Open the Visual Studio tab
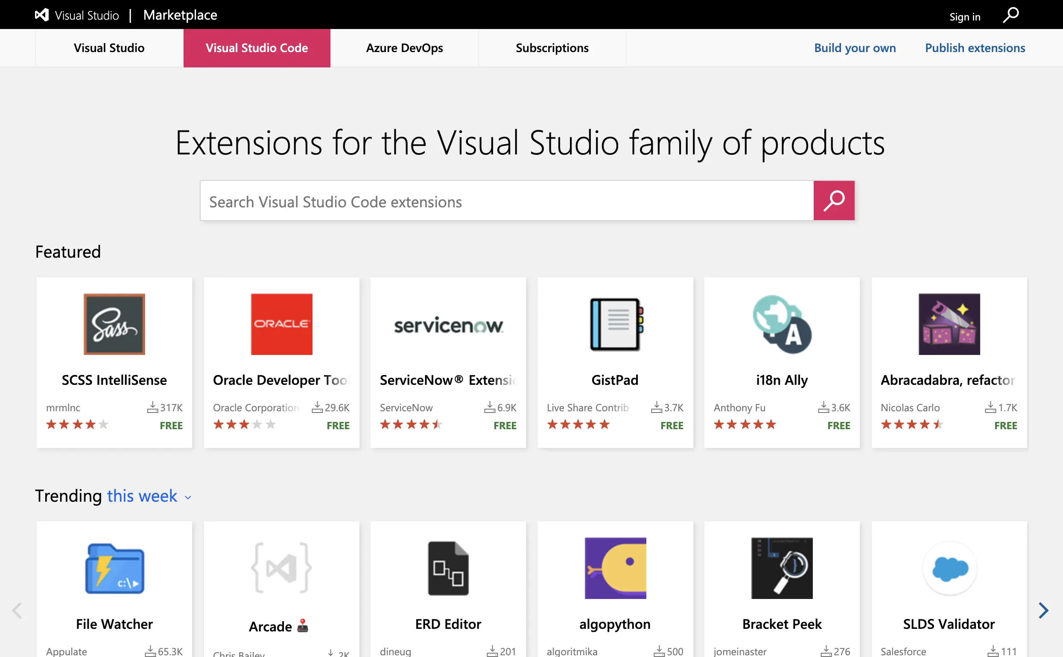 pos(109,48)
